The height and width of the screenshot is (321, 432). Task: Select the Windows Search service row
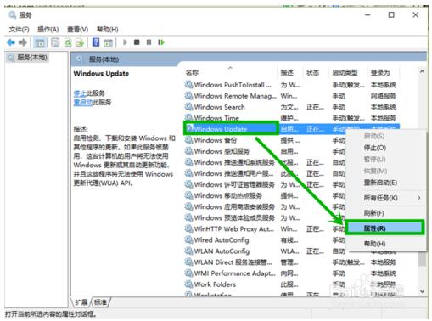pyautogui.click(x=291, y=107)
